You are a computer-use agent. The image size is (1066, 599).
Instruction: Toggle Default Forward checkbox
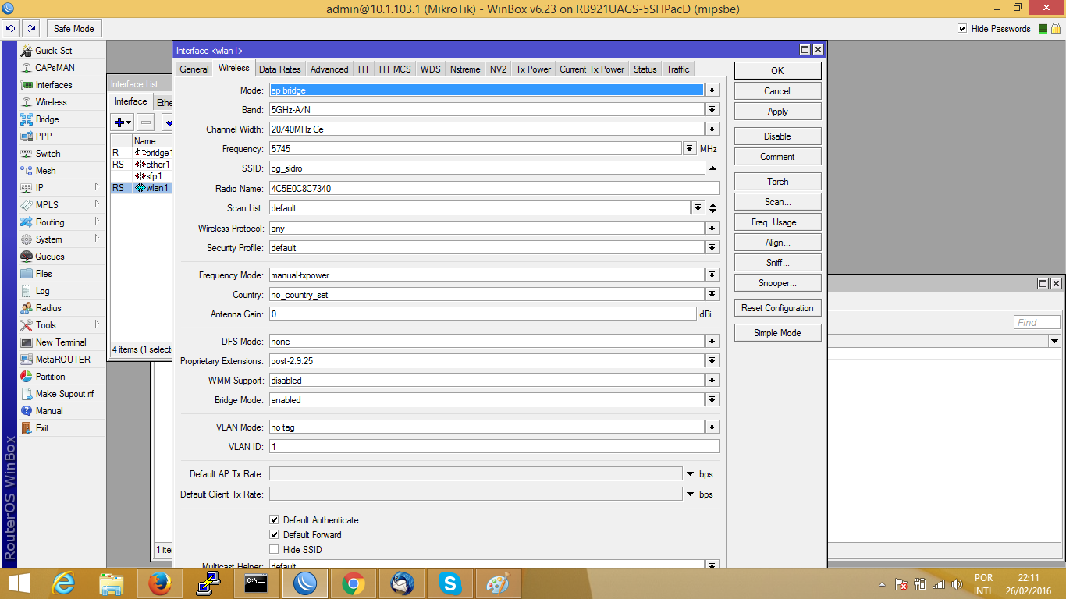pyautogui.click(x=274, y=535)
